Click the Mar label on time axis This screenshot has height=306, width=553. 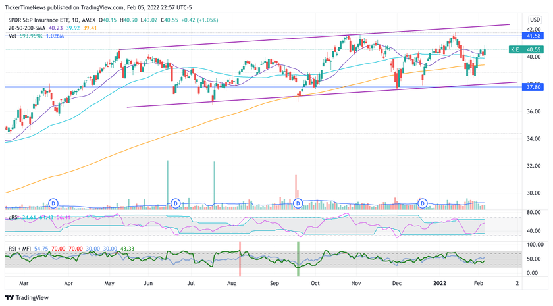[x=24, y=283]
